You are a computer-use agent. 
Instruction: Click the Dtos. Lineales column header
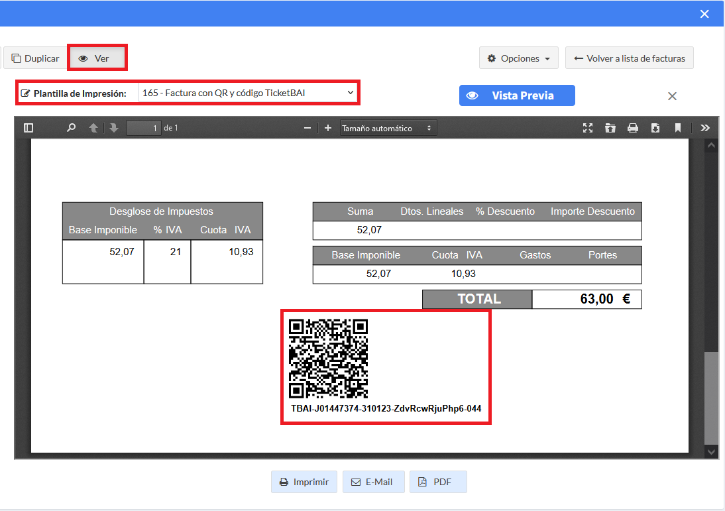click(x=431, y=211)
